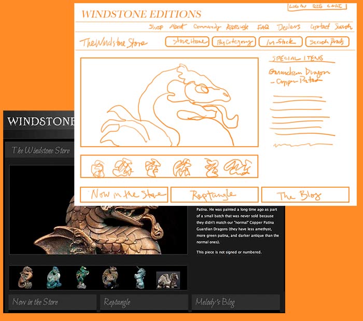This screenshot has height=321, width=363.
Task: Click The Windstone Store handwritten heading
Action: (x=114, y=43)
